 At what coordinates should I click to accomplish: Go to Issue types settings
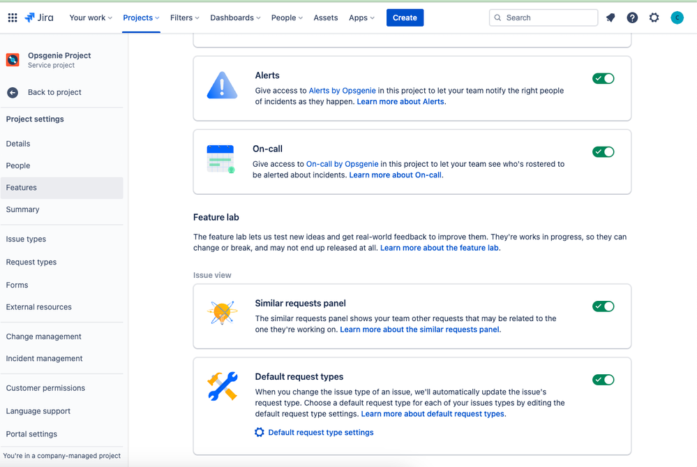62,239
